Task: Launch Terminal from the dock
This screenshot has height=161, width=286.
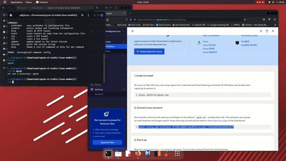Action: click(108, 154)
